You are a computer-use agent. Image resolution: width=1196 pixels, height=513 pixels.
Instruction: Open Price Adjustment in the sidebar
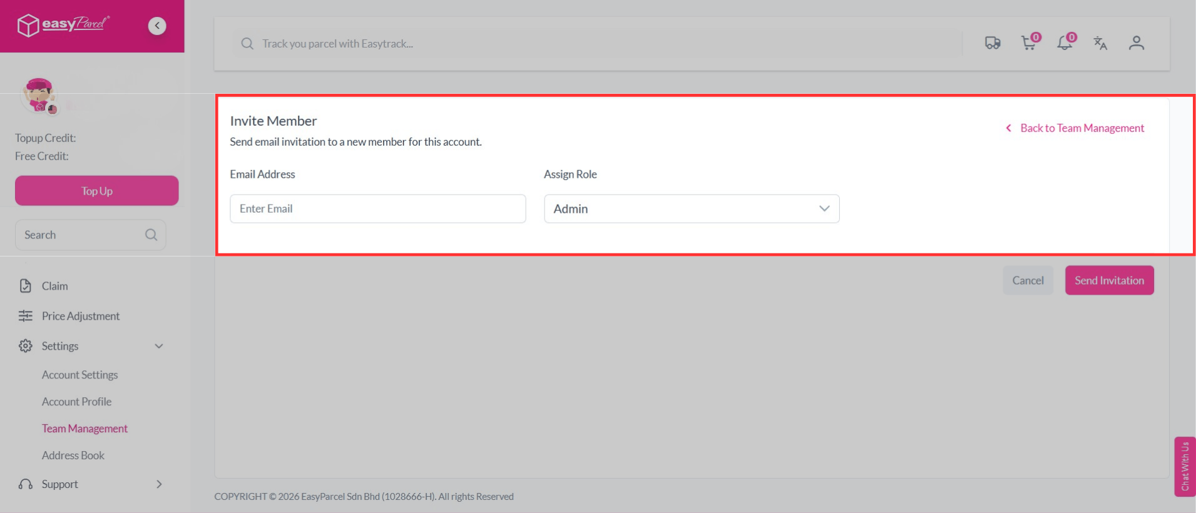81,316
